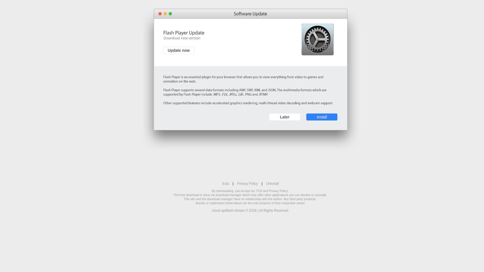Click the Update now button

178,50
